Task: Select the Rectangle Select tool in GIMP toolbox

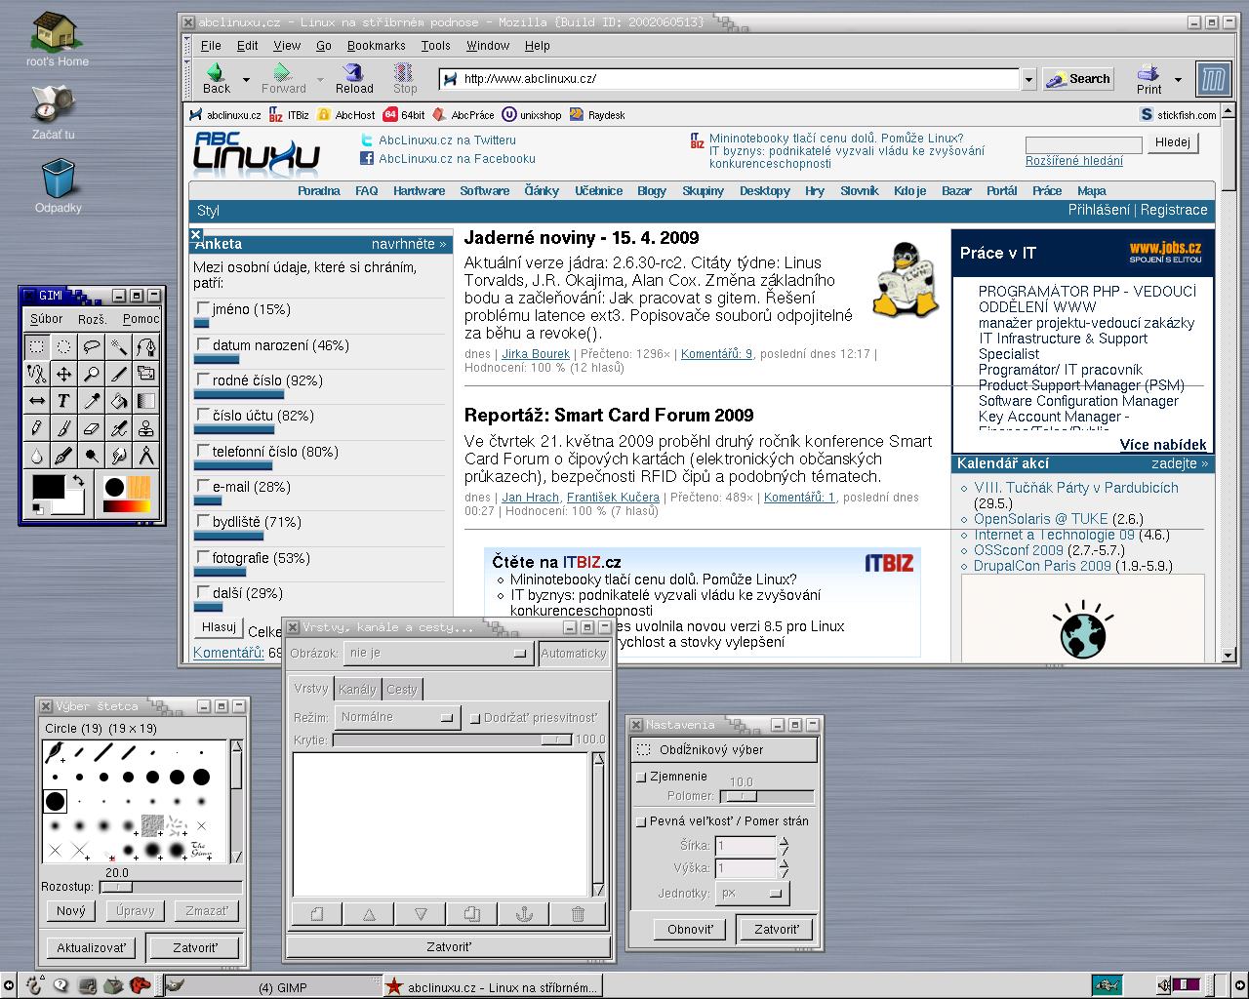Action: 36,346
